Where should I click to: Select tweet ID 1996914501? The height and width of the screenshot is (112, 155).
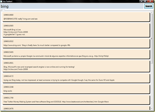(8, 63)
